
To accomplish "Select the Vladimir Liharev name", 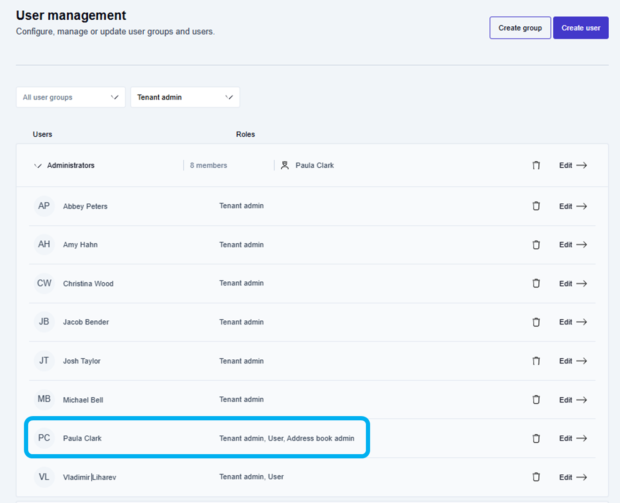I will click(89, 477).
